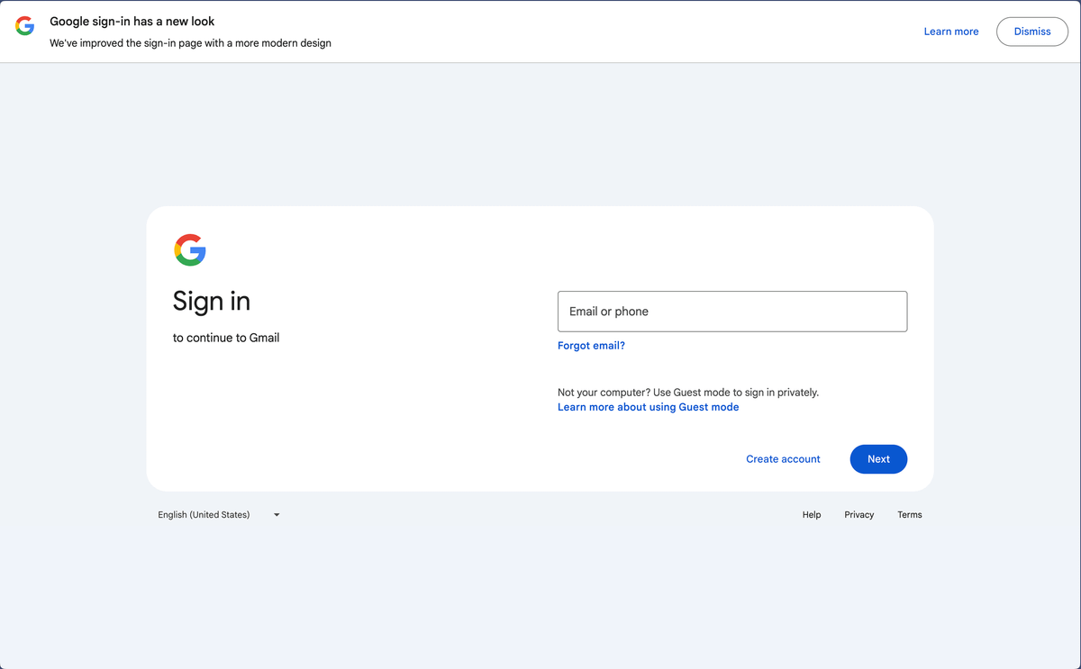
Task: Click the 'Sign in' heading text
Action: click(x=212, y=302)
